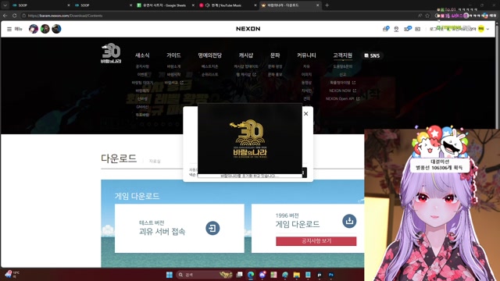The image size is (500, 281).
Task: Open Task View on the taskbar
Action: click(x=240, y=275)
